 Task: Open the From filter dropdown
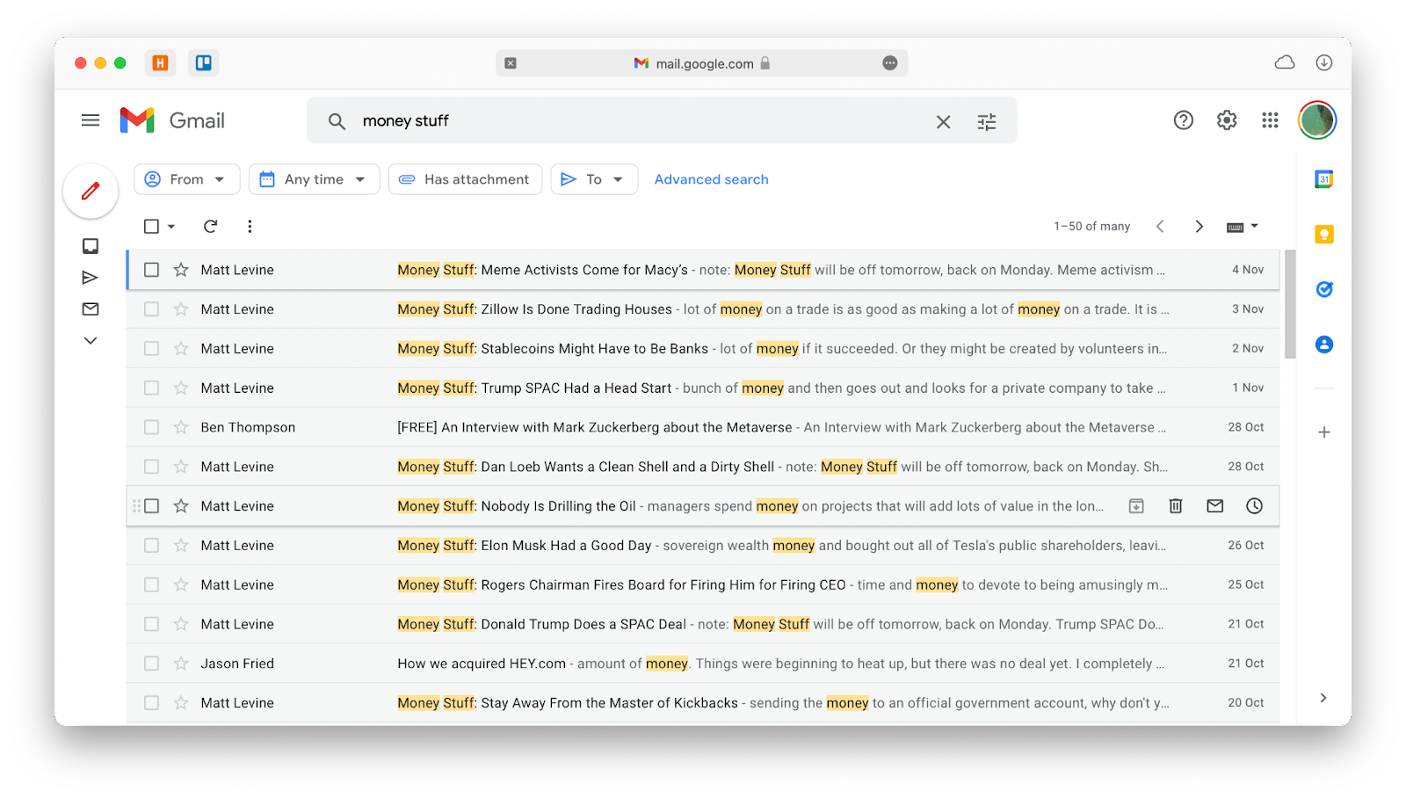186,179
